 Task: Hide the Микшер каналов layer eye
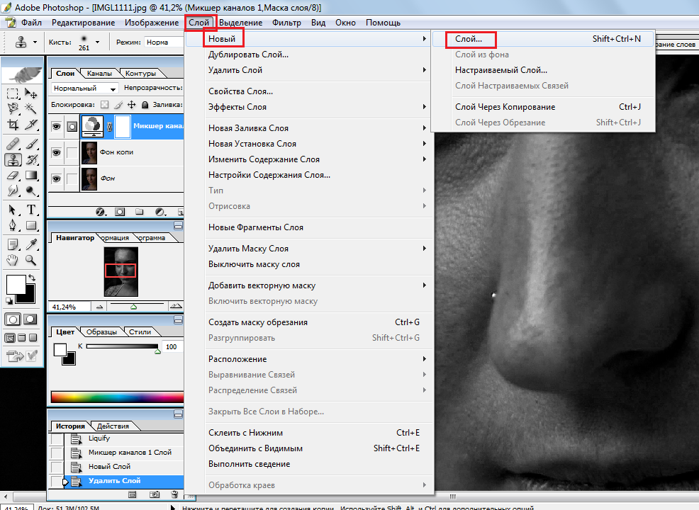56,127
